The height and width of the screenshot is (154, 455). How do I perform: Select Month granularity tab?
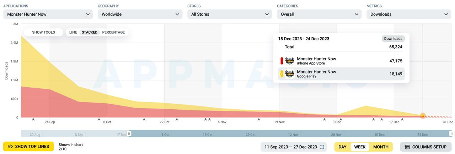pos(381,147)
